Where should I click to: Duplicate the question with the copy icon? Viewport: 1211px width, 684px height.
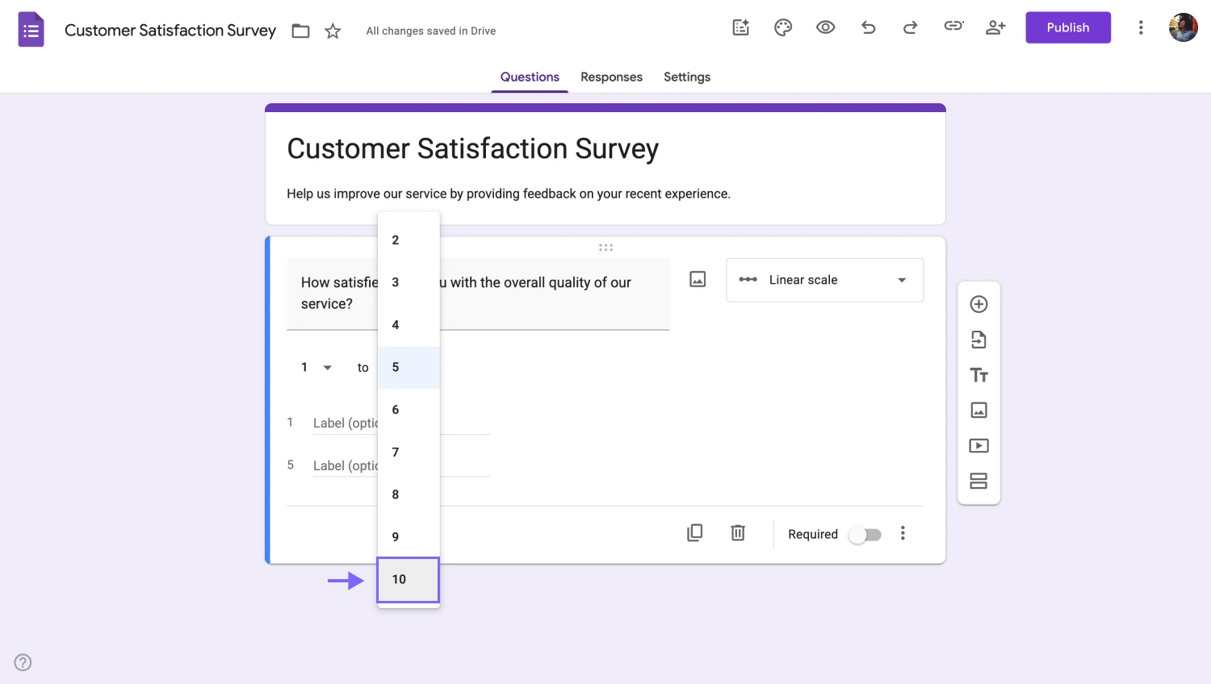(x=694, y=533)
